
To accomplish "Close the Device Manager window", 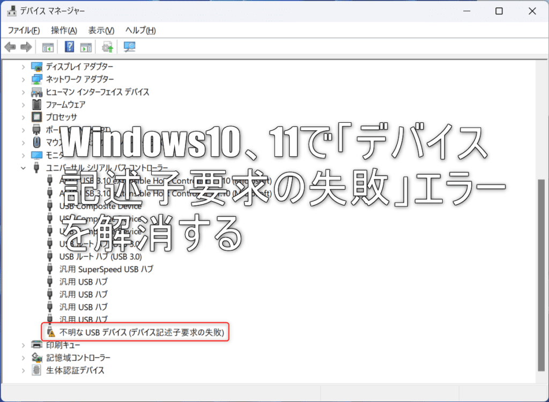I will [532, 11].
